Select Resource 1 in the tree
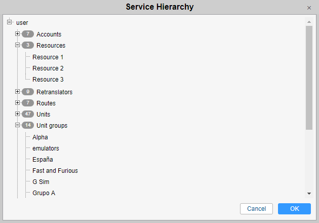This screenshot has width=319, height=223. (48, 57)
